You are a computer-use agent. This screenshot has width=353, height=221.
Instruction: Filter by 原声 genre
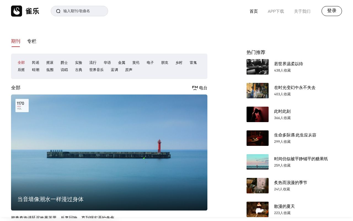pos(129,70)
